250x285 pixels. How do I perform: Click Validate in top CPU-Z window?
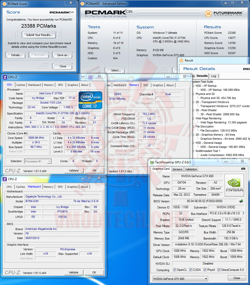(74, 171)
